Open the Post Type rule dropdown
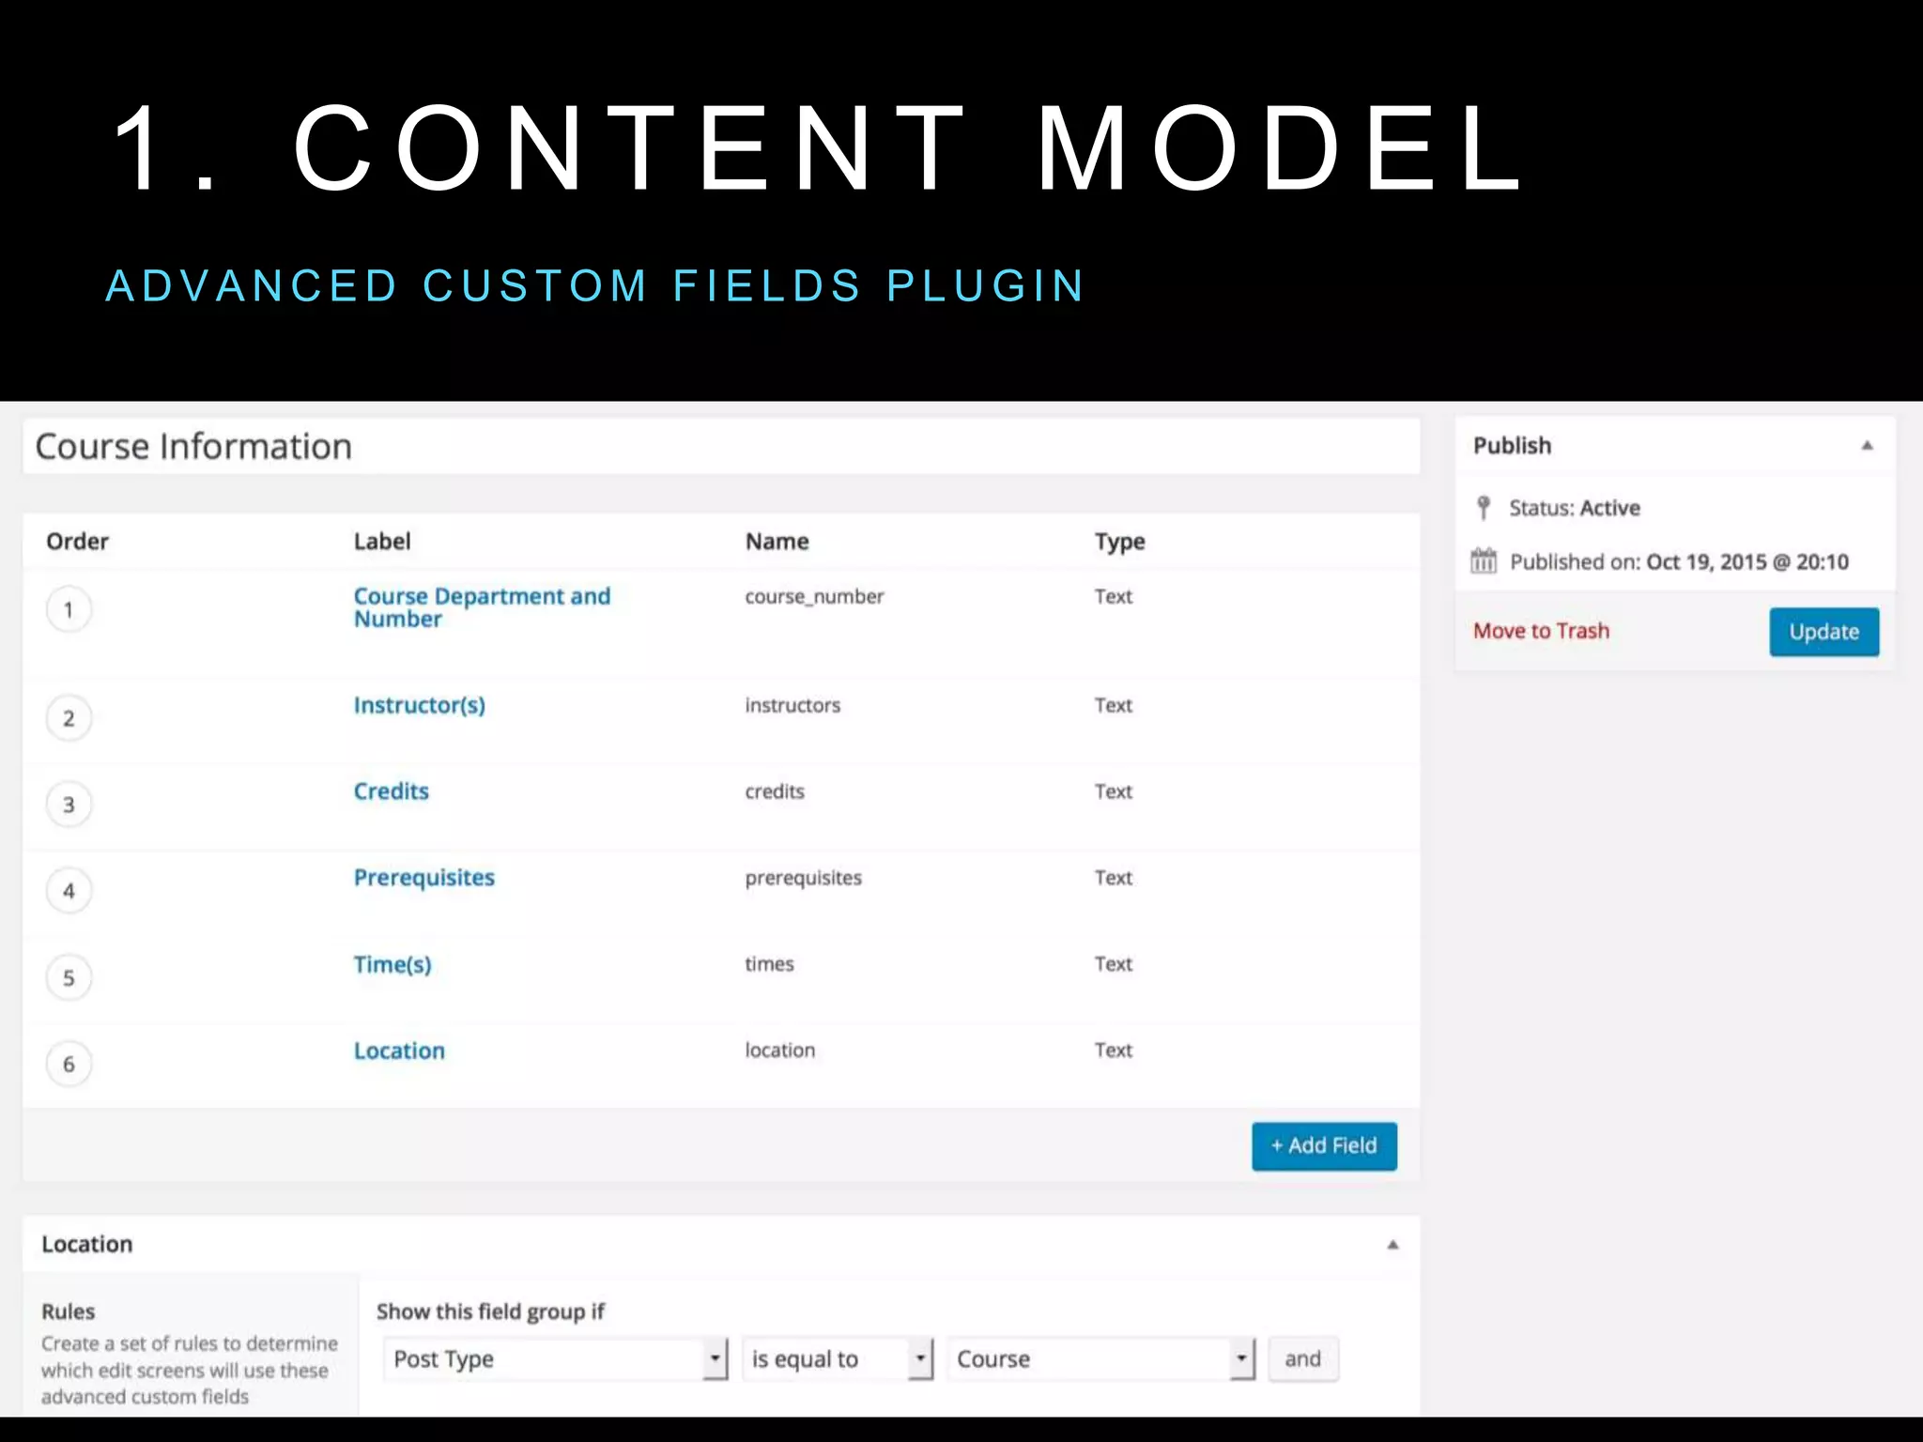Image resolution: width=1923 pixels, height=1442 pixels. (x=555, y=1359)
